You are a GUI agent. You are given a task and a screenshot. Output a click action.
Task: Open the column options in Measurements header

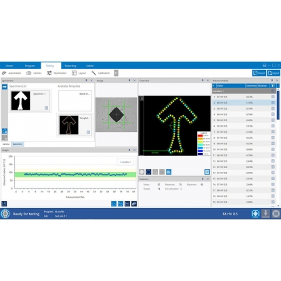click(x=273, y=85)
